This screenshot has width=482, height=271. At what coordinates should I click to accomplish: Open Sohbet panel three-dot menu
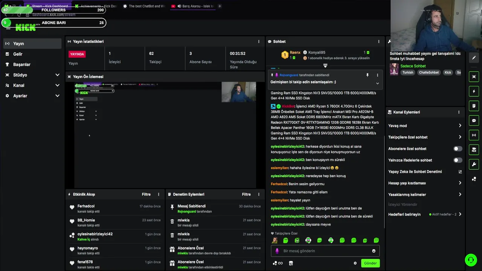coord(378,41)
